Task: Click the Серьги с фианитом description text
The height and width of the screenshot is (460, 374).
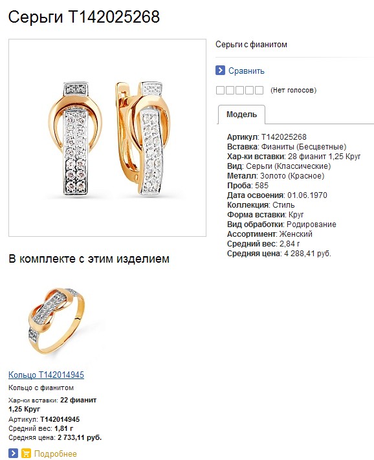Action: pos(251,45)
